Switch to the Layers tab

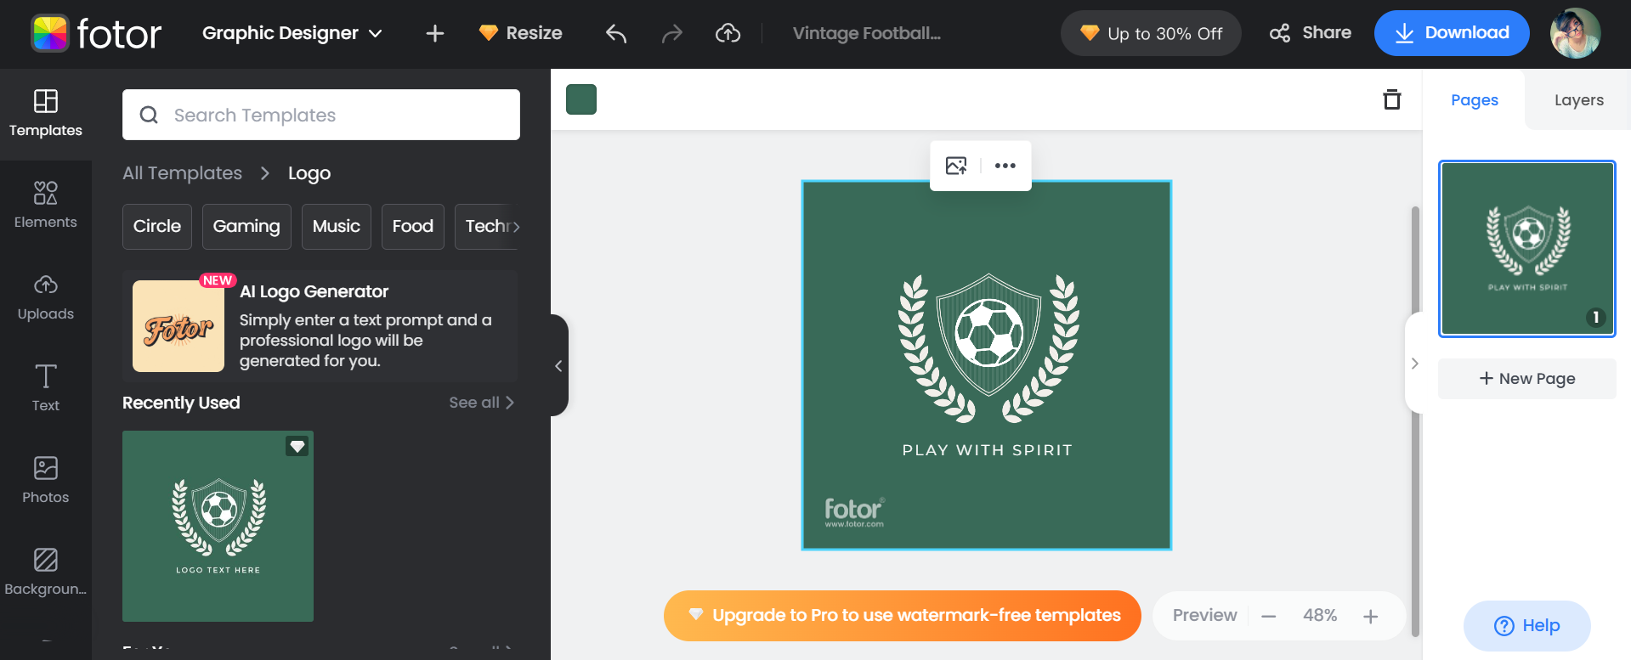click(1578, 100)
